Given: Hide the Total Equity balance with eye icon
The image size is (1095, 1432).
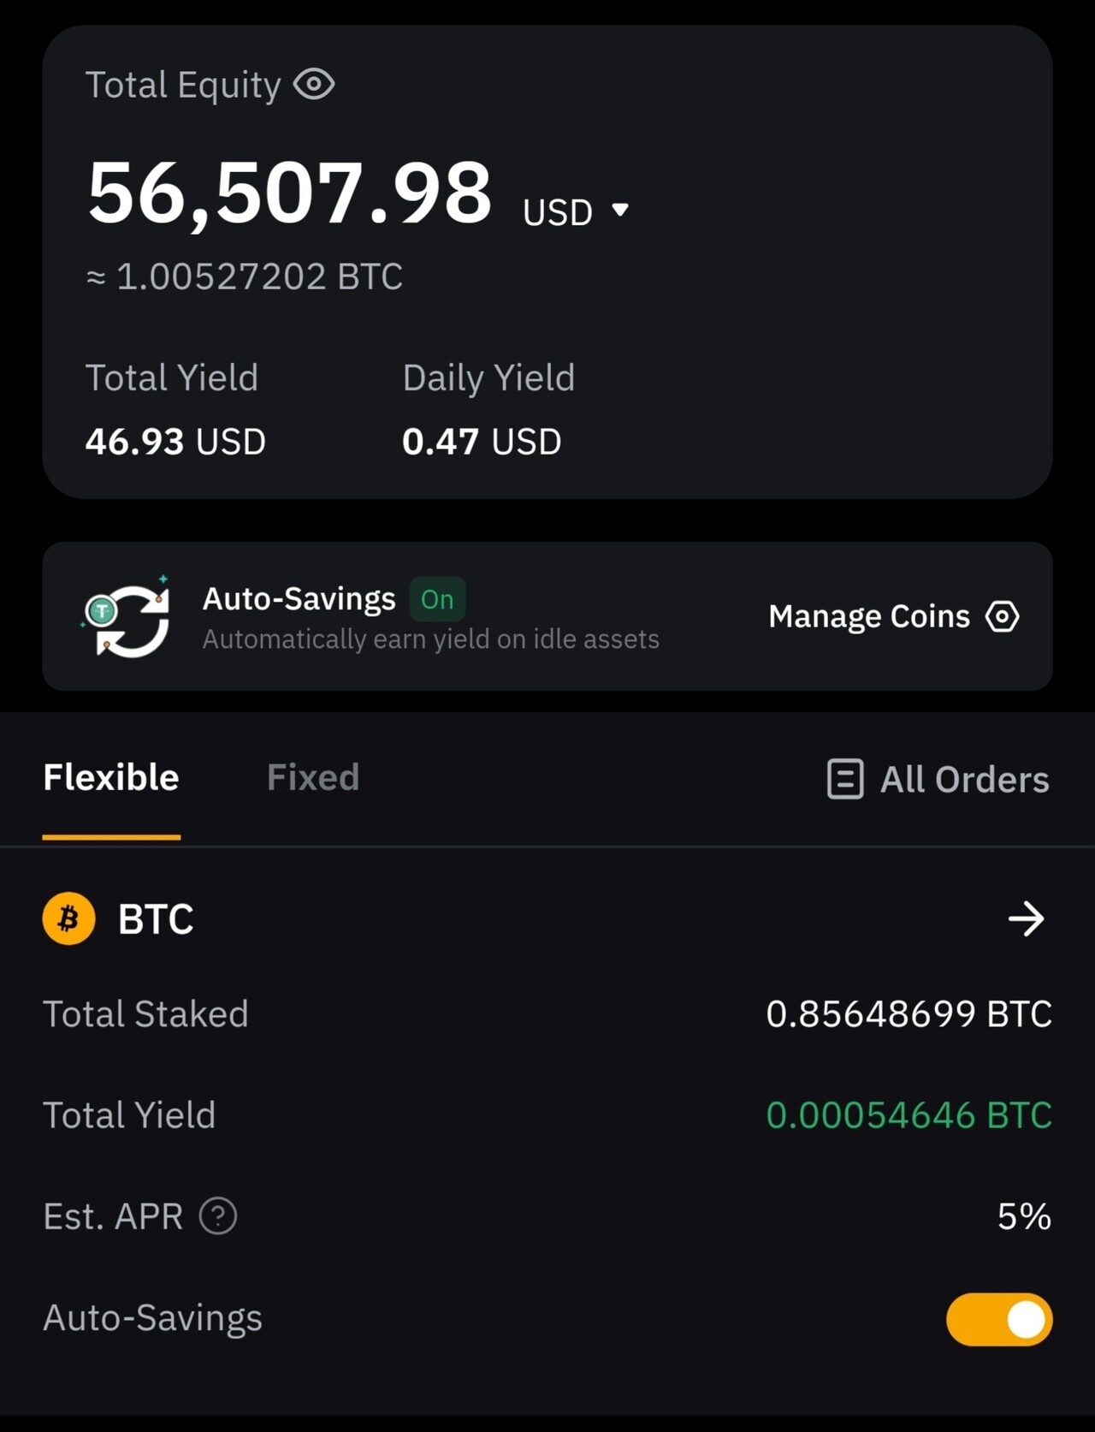Looking at the screenshot, I should tap(314, 85).
